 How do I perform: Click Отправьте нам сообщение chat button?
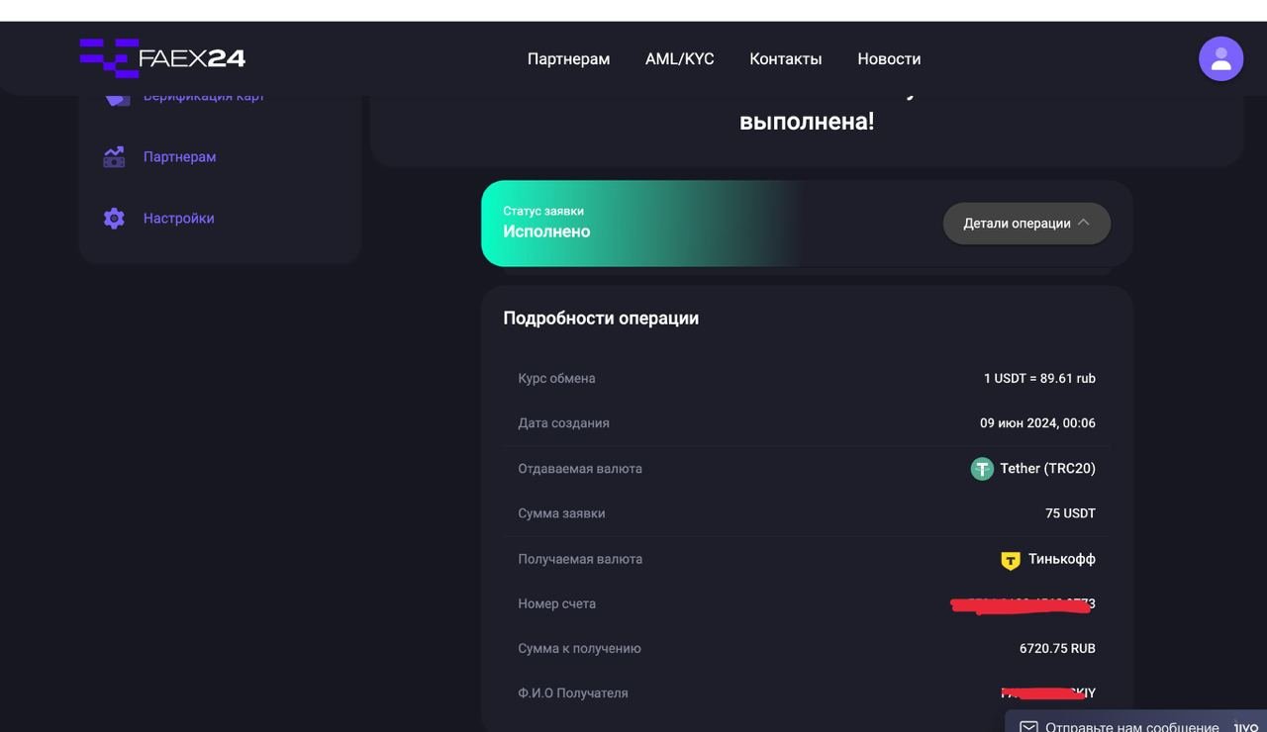pos(1131,727)
